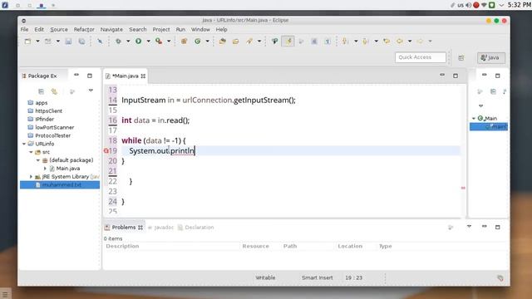Click the Previous Annotation arrow icon
The image size is (532, 299).
(x=366, y=42)
